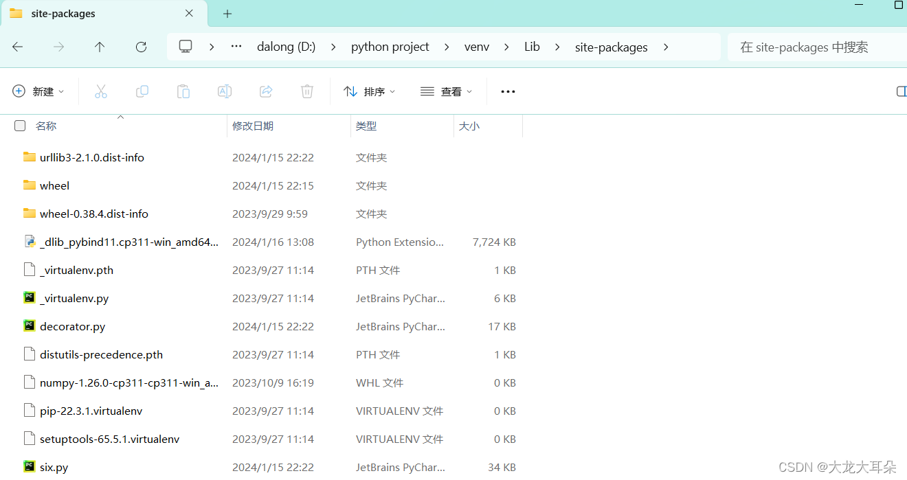The height and width of the screenshot is (480, 907).
Task: Sort files by the 名称 column header
Action: click(x=46, y=126)
